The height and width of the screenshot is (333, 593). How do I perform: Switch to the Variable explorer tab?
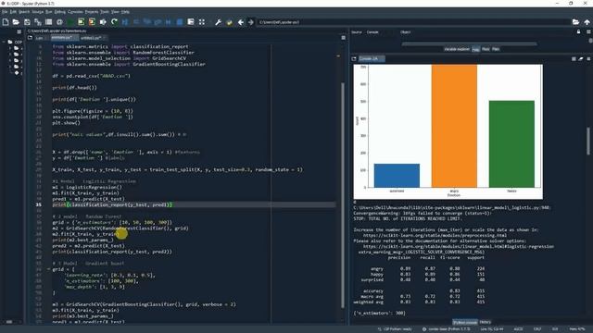click(x=457, y=49)
